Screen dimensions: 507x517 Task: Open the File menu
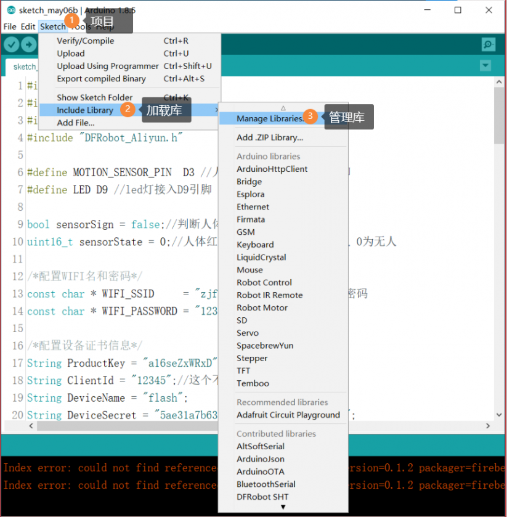(x=10, y=26)
